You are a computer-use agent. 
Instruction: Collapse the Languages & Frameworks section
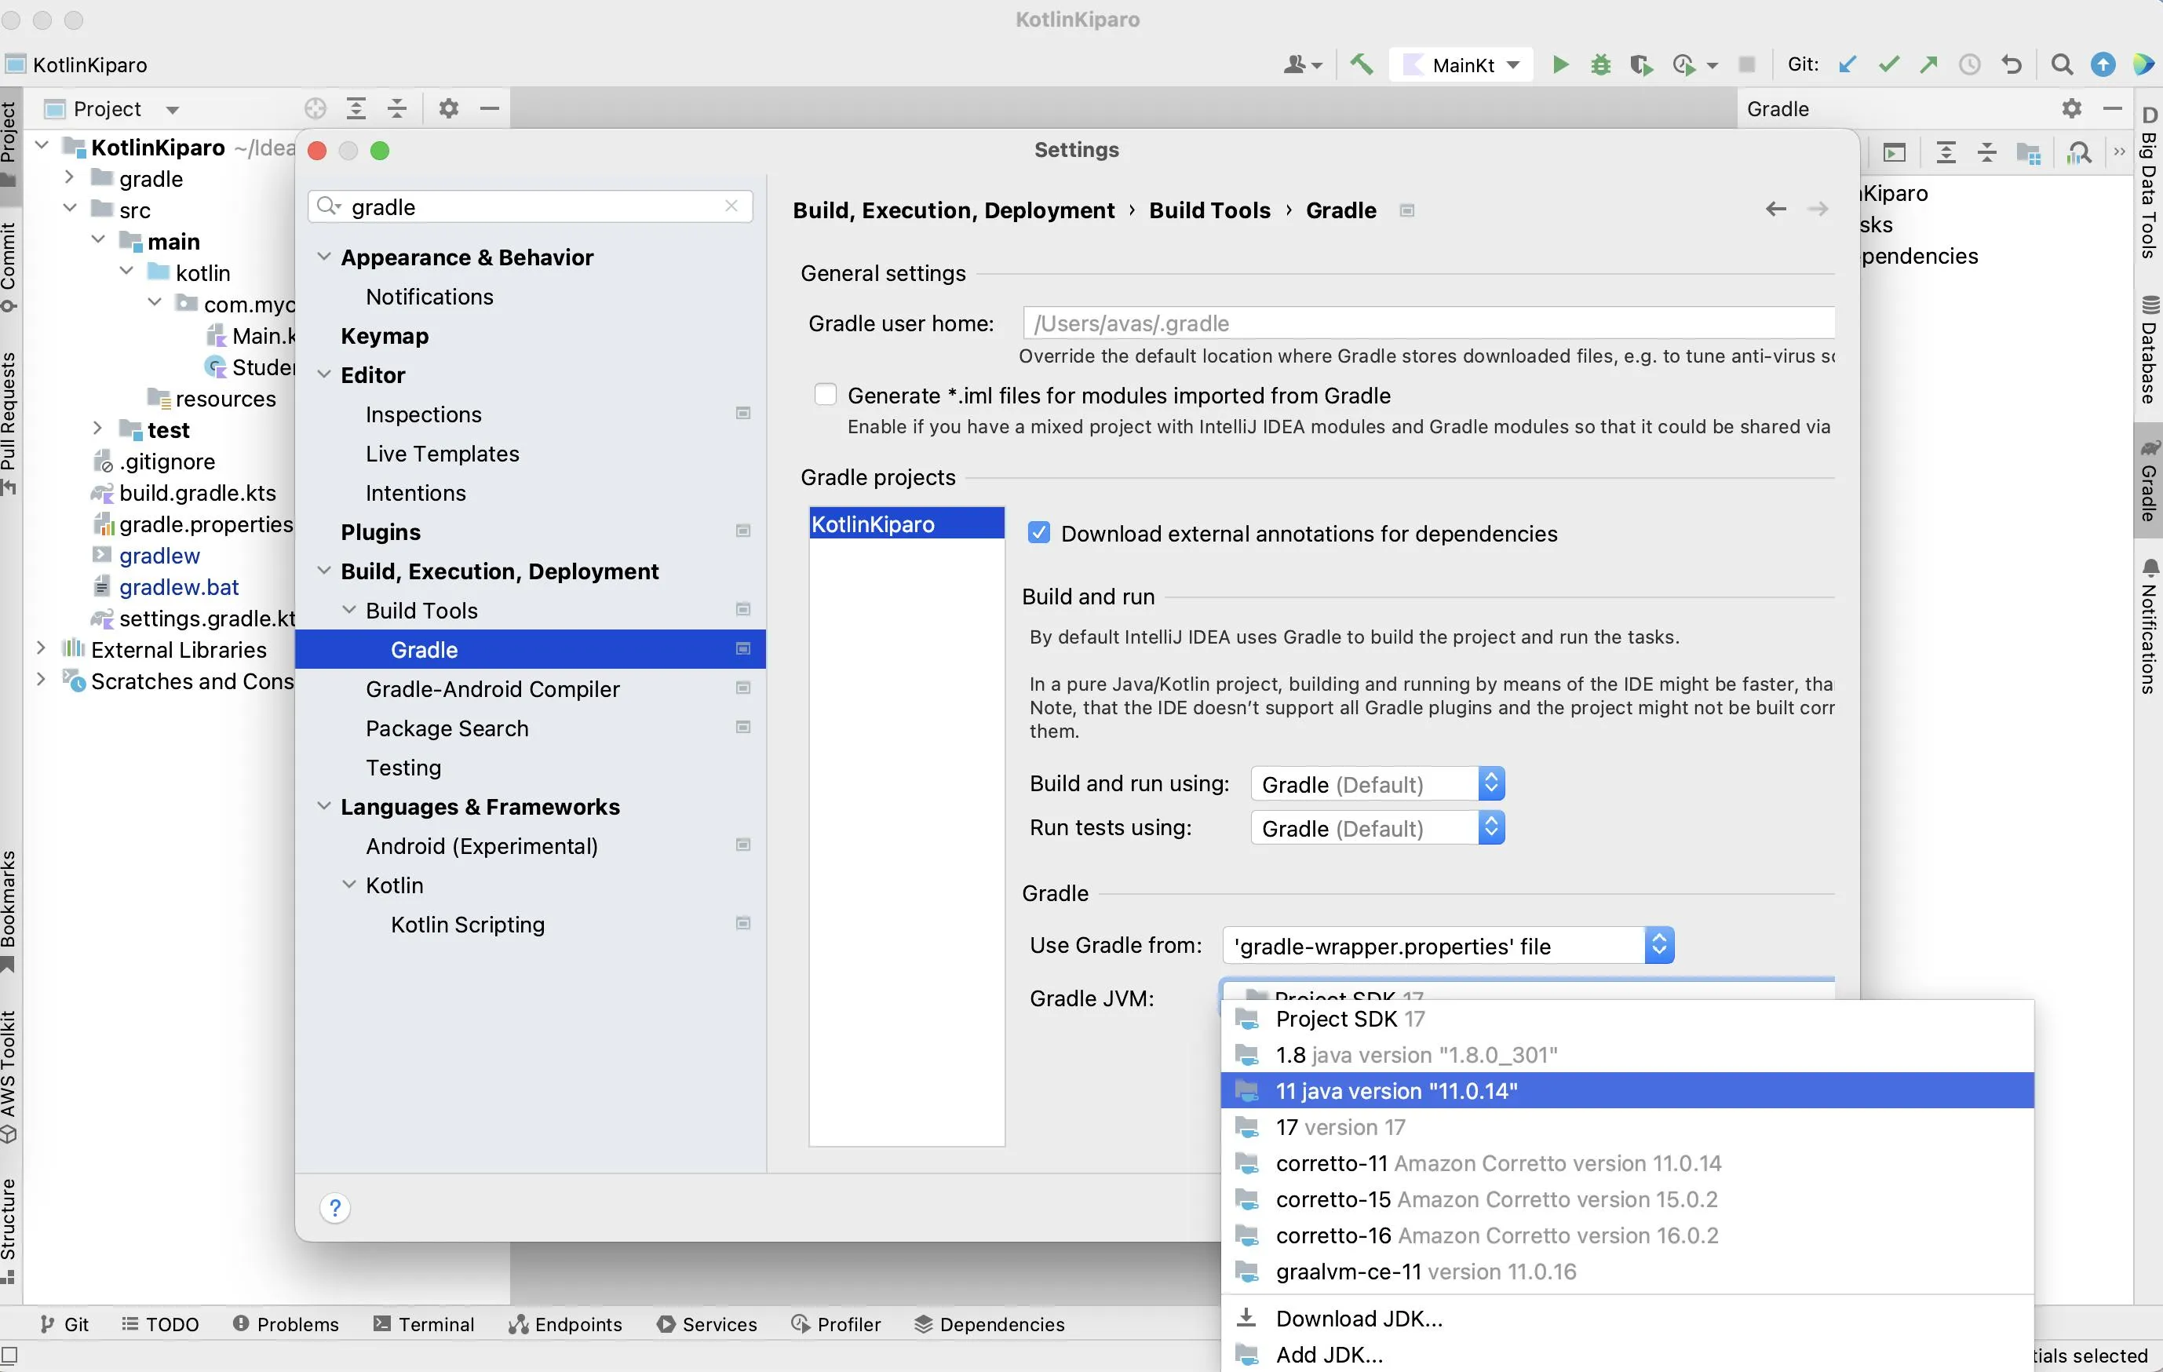point(324,807)
